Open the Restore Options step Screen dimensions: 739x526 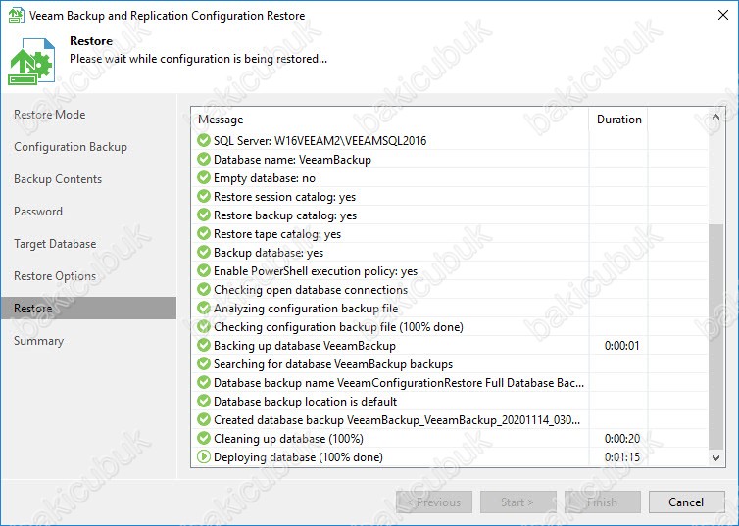(x=55, y=276)
